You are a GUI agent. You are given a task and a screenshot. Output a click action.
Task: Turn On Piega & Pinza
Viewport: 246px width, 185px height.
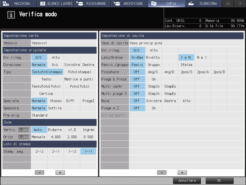click(x=154, y=79)
